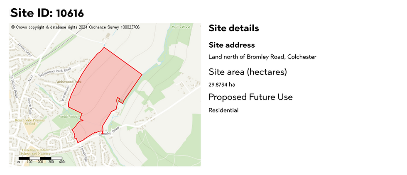Click the Proposed Future Use label
Viewport: 407px width, 175px height.
(250, 97)
